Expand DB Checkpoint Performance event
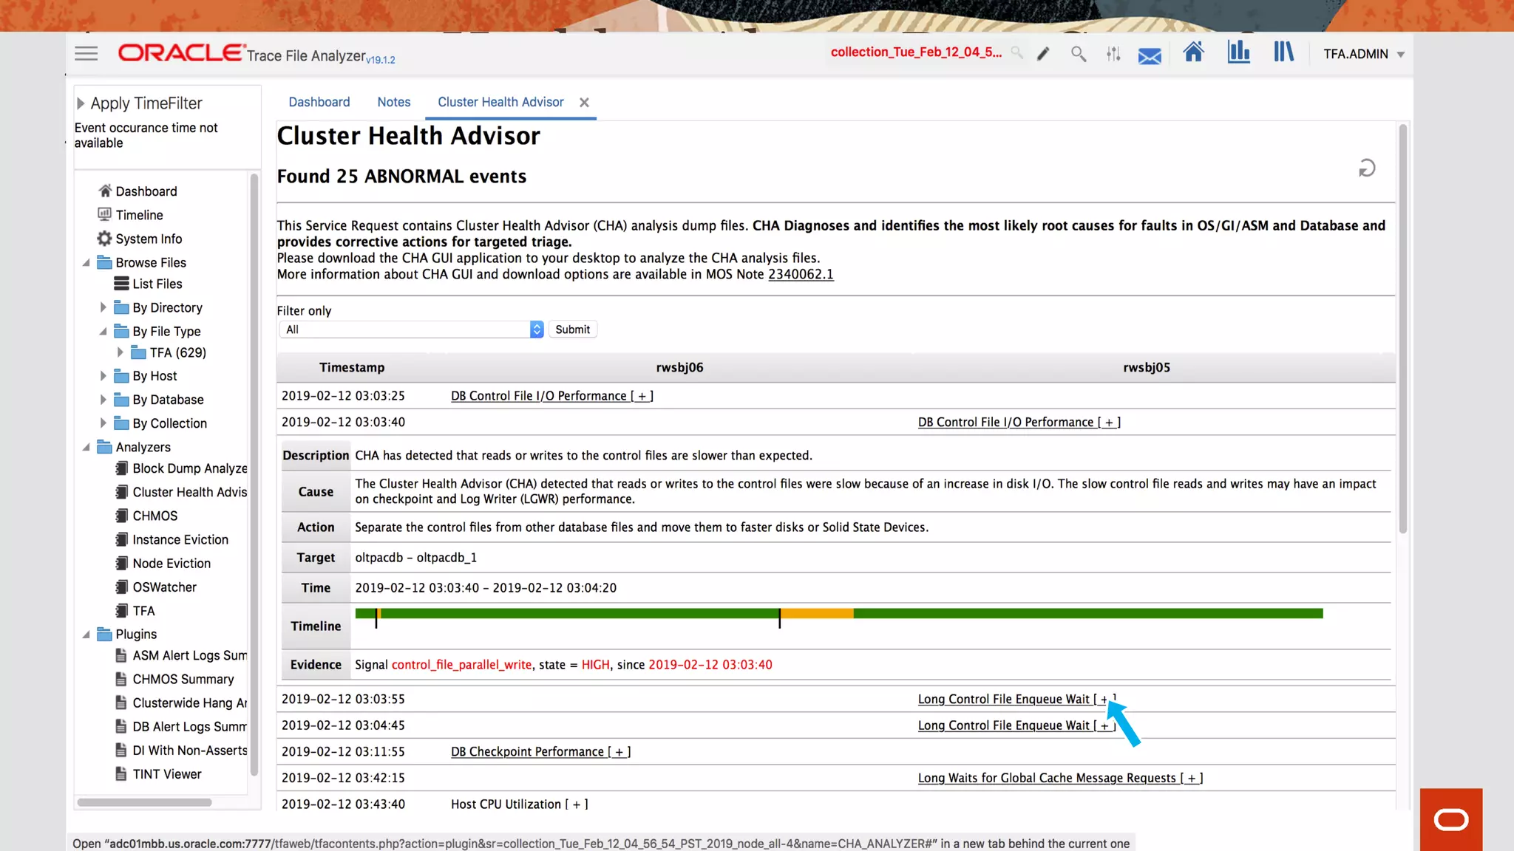1514x851 pixels. [x=540, y=752]
